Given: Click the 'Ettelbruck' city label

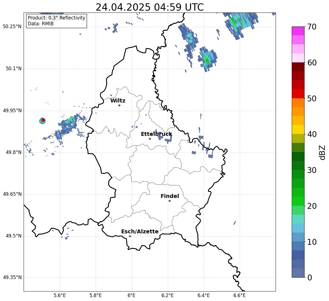Looking at the screenshot, I should point(156,134).
